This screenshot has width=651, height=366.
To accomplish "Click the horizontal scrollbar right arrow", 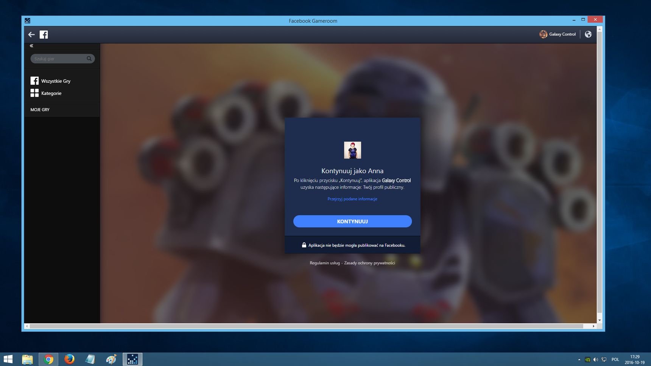I will coord(594,326).
